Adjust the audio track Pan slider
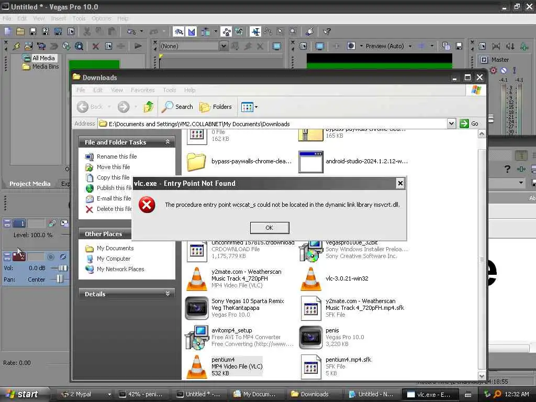The width and height of the screenshot is (536, 402). 60,280
